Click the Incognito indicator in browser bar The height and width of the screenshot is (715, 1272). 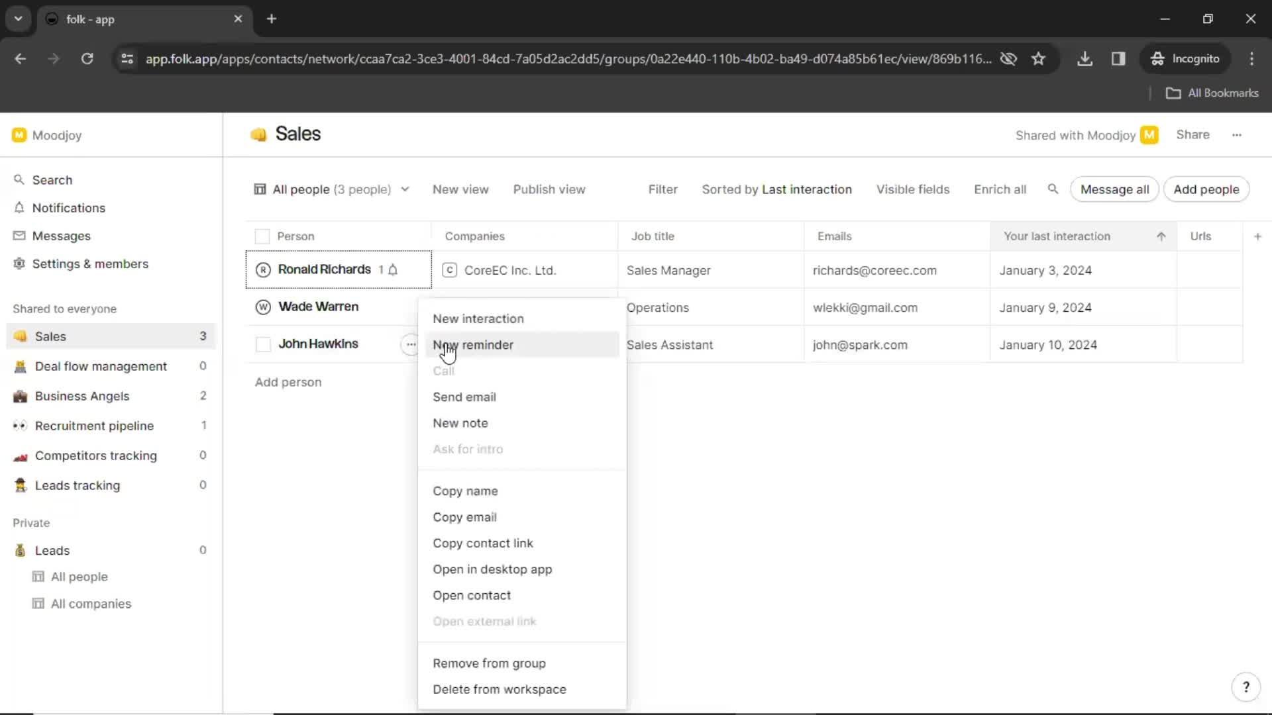click(1196, 58)
